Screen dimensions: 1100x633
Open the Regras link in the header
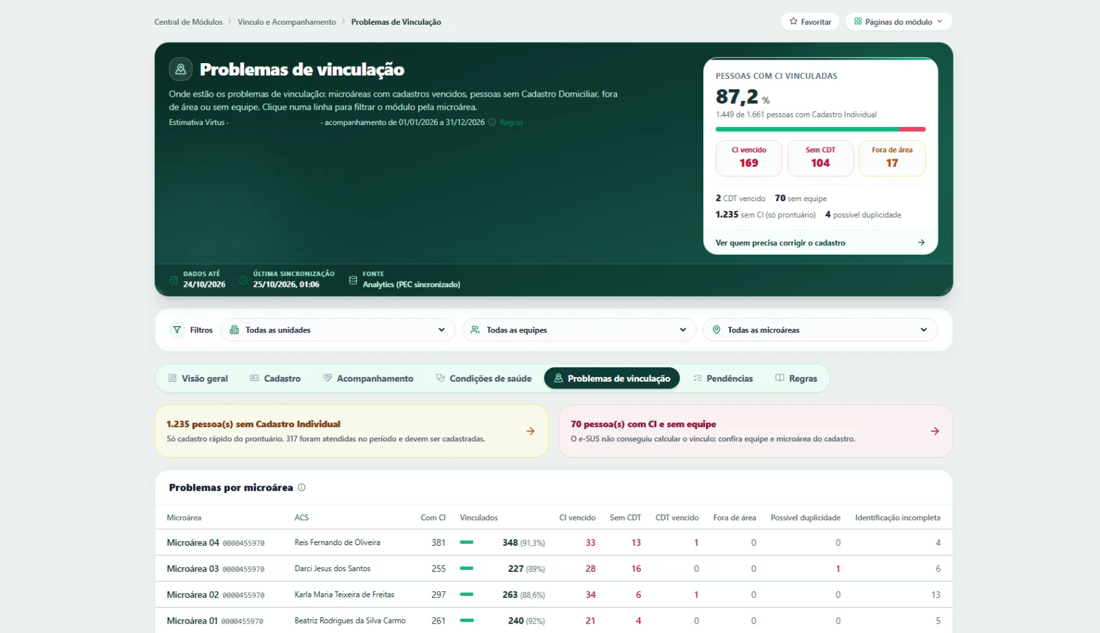pos(511,122)
